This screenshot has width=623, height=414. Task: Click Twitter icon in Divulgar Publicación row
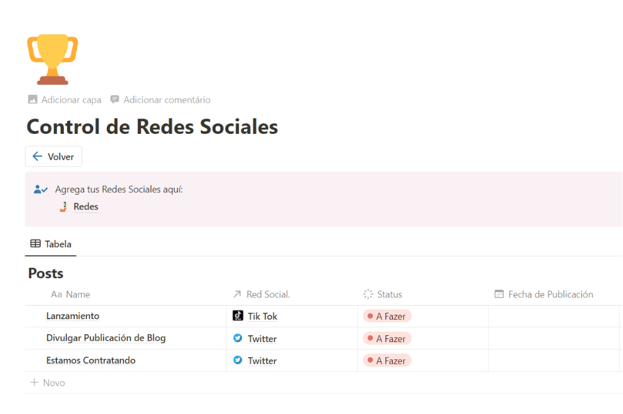point(238,338)
